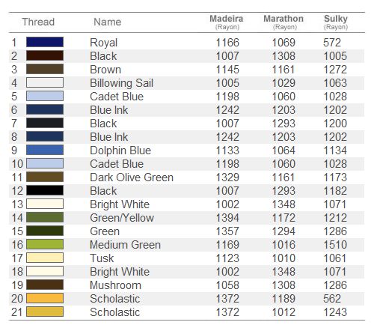374x328 pixels.
Task: Click Marathon code 1294 in Green row
Action: tap(283, 231)
